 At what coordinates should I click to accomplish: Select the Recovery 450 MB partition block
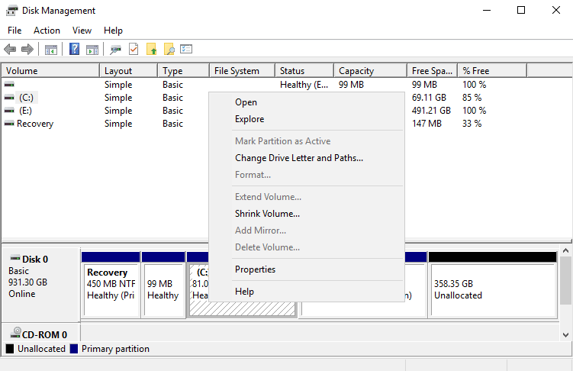coord(111,284)
